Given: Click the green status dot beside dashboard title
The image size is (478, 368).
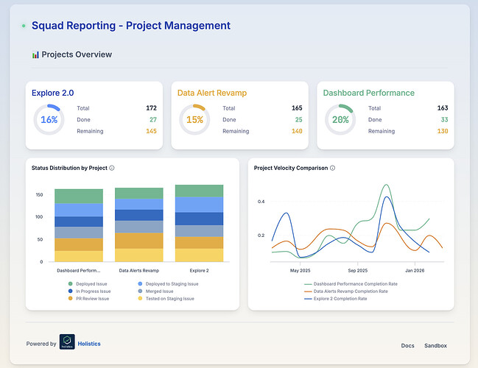Looking at the screenshot, I should click(x=24, y=26).
